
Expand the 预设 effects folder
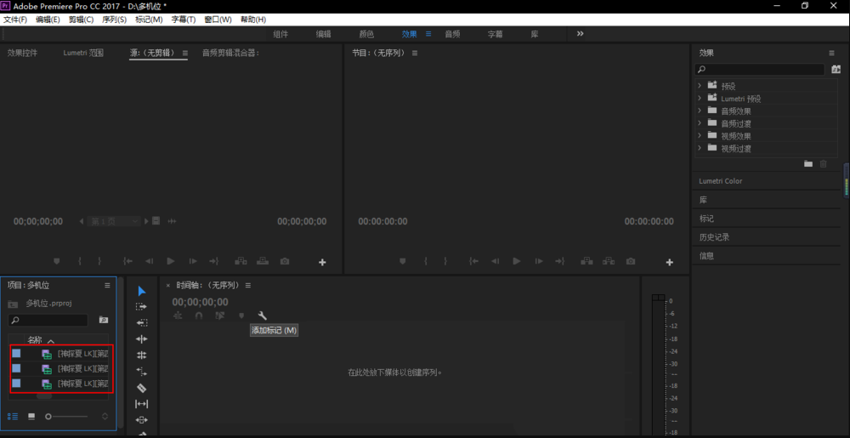(x=700, y=86)
